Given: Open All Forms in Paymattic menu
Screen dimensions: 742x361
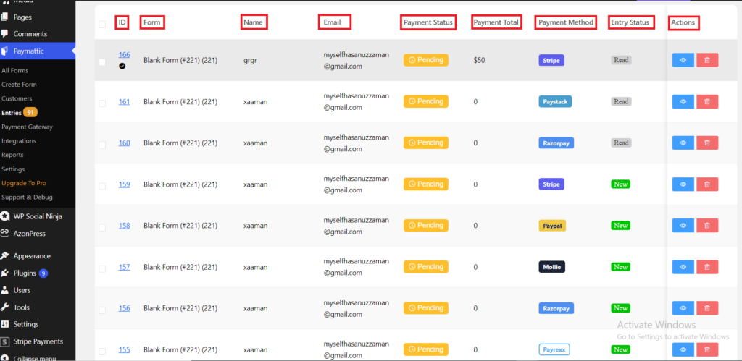Looking at the screenshot, I should click(x=15, y=70).
